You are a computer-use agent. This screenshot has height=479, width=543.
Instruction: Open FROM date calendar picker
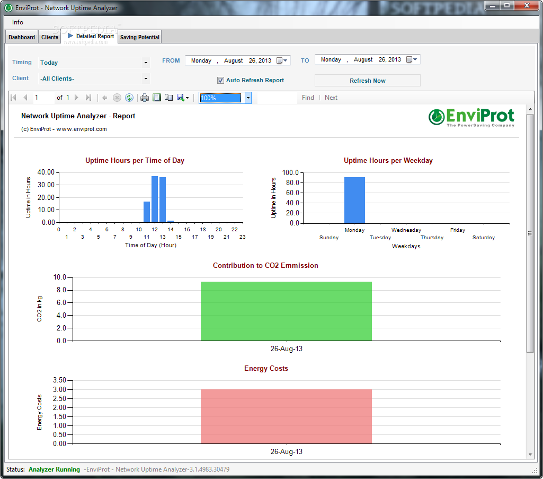(282, 60)
